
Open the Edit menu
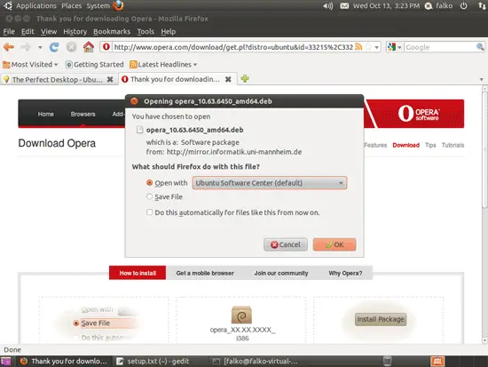coord(28,31)
